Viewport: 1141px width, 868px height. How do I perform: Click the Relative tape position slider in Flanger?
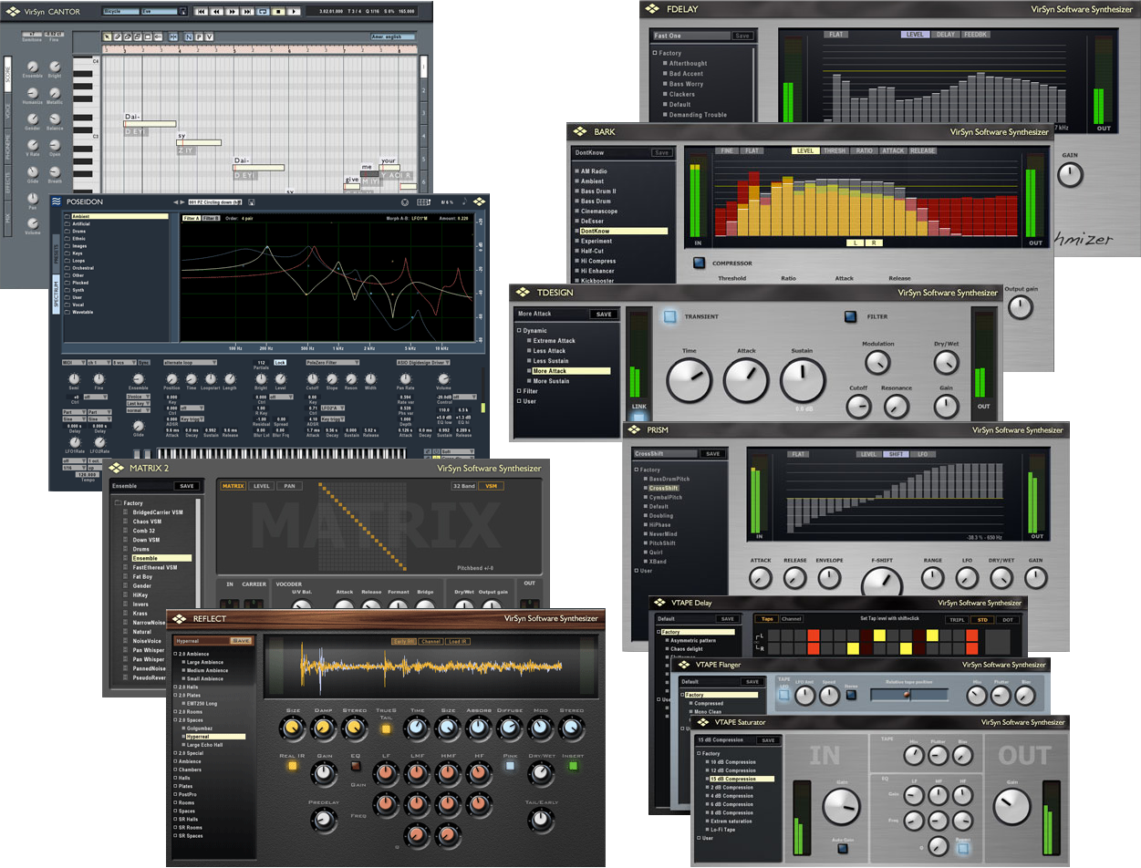tap(909, 695)
